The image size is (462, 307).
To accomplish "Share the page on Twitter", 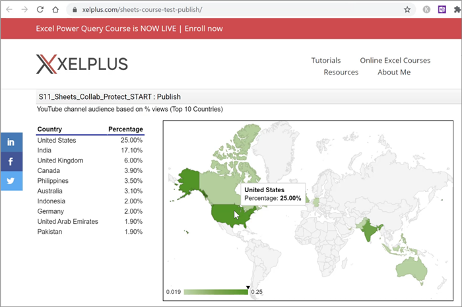I will click(x=11, y=181).
